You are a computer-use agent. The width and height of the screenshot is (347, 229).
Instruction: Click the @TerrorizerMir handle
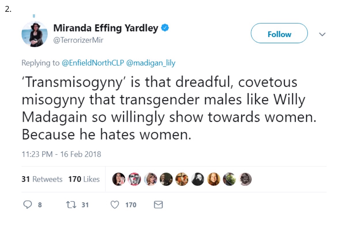point(78,40)
